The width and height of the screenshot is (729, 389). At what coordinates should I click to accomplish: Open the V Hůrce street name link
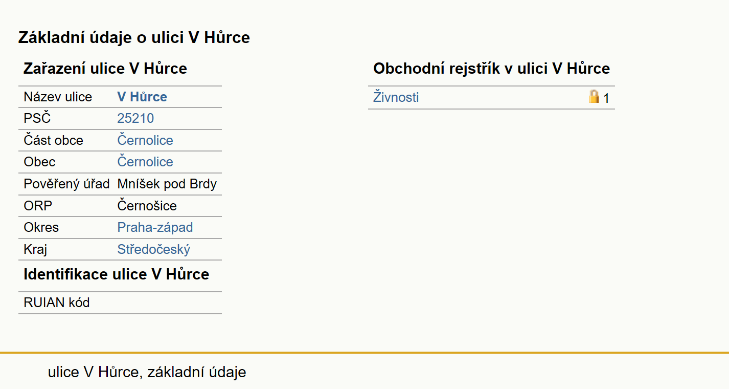(142, 97)
